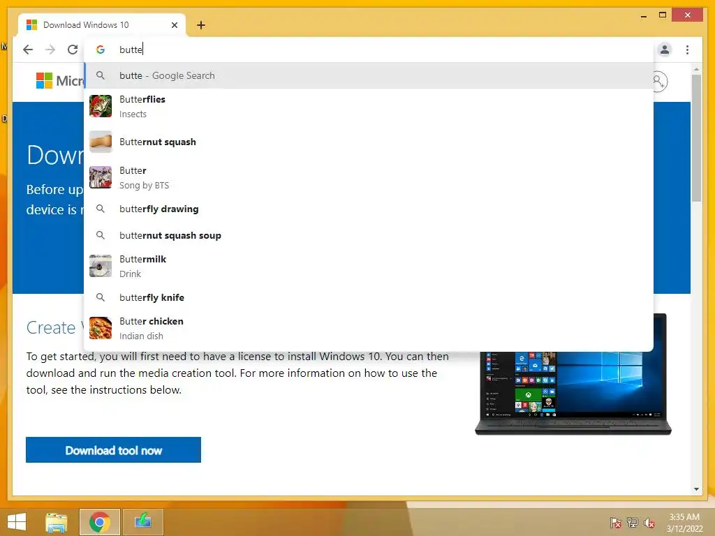Click the Microsoft sign-in account icon

tap(660, 82)
